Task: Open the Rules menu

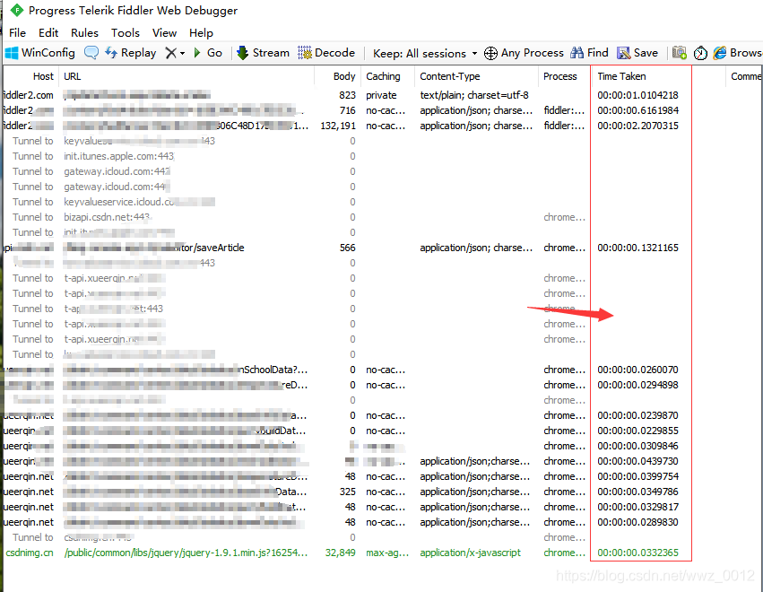Action: point(84,32)
